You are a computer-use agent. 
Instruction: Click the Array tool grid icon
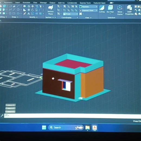(40, 14)
